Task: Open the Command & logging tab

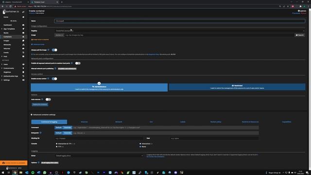Action: pyautogui.click(x=49, y=122)
